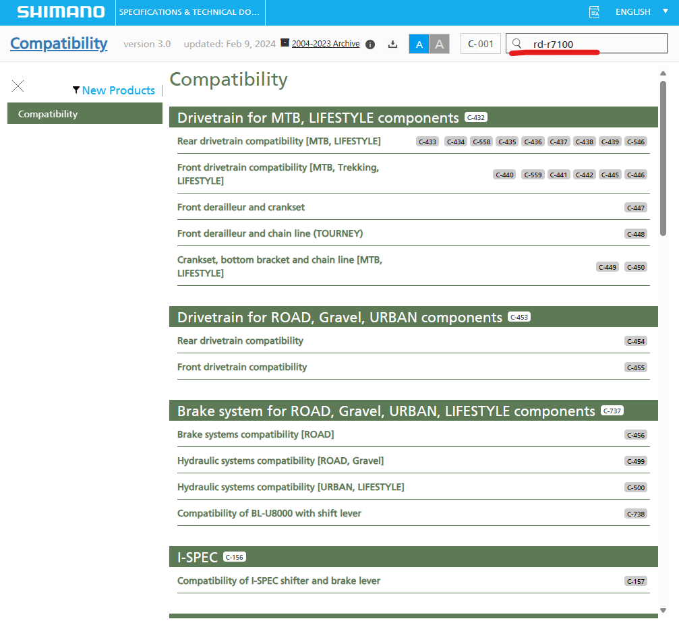Viewport: 679px width, 621px height.
Task: Select the smaller font size A button
Action: pos(419,45)
